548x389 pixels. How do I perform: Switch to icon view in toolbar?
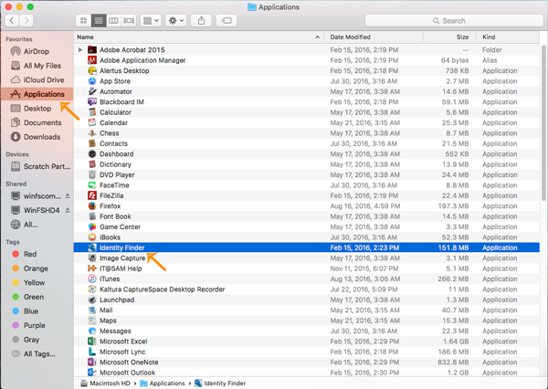pos(84,19)
